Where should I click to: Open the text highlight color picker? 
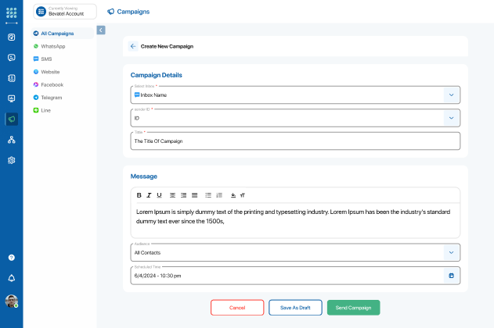coord(233,195)
